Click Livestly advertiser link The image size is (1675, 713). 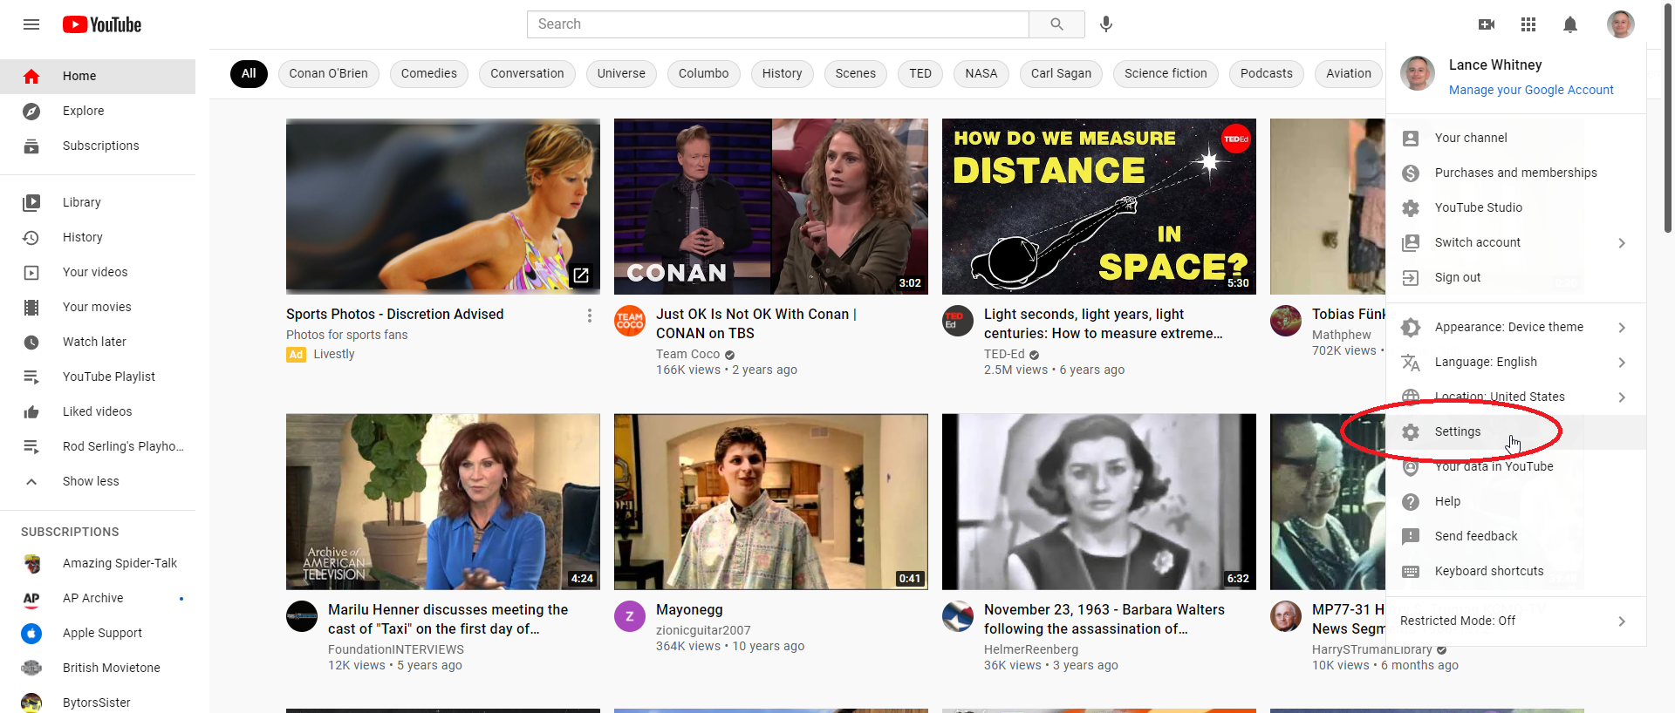click(334, 354)
